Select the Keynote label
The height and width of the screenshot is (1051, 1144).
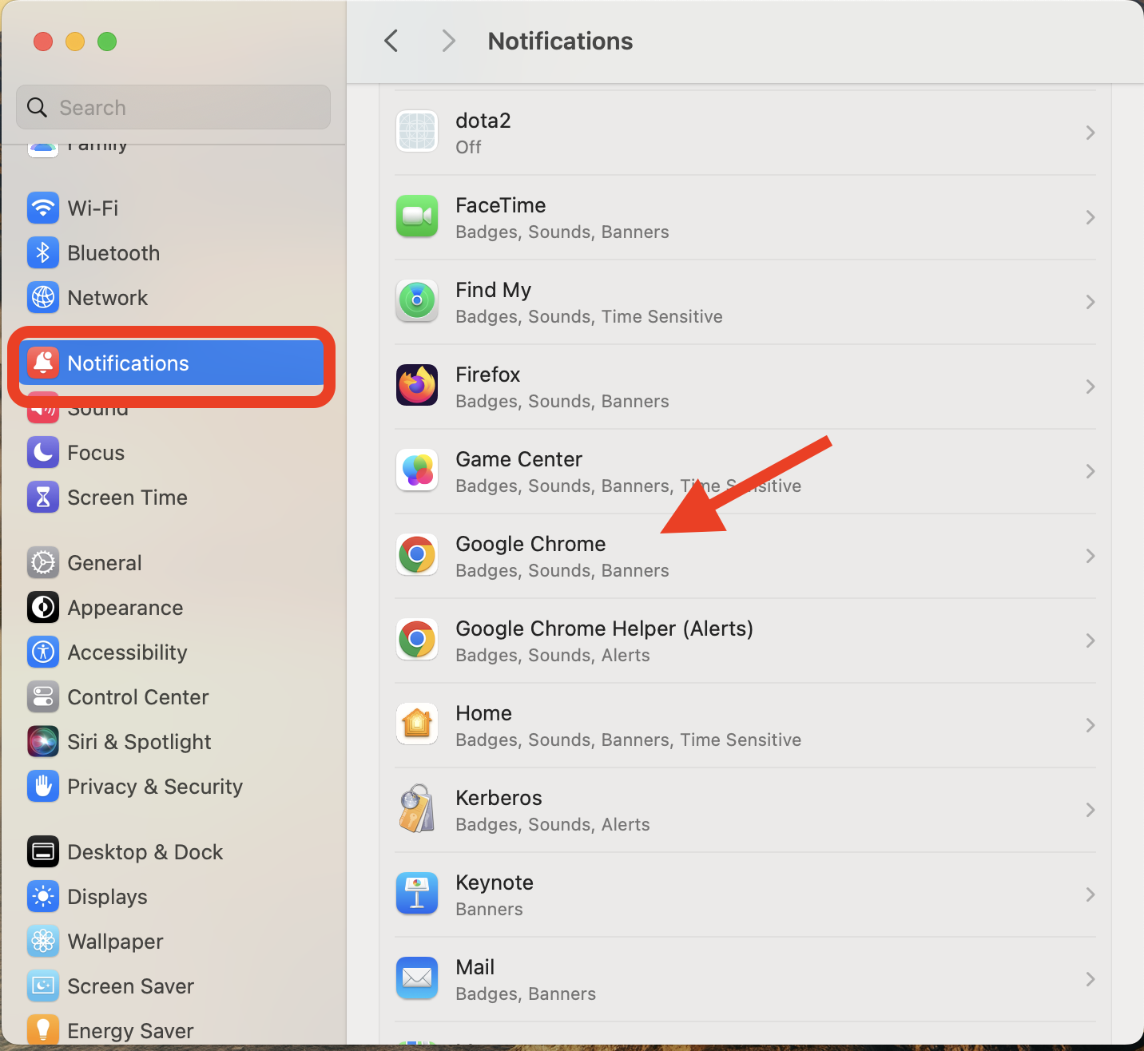click(x=495, y=882)
